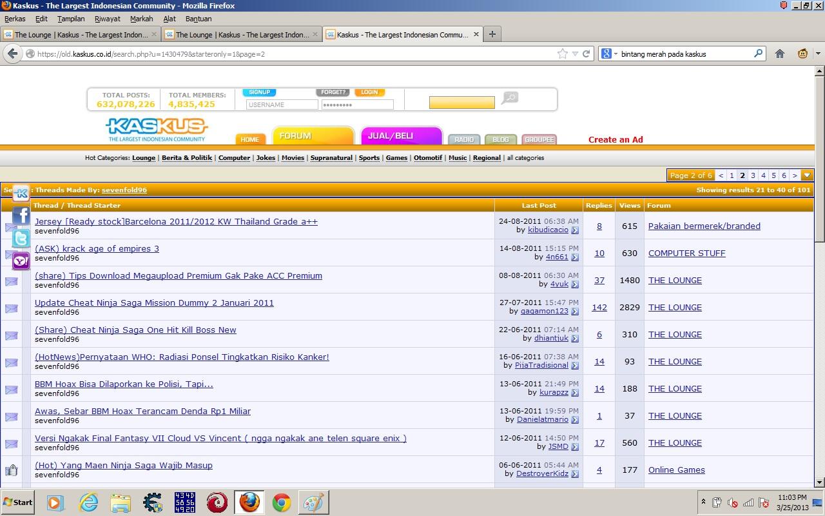Go to last post by JSMD arrow icon
825x516 pixels.
tap(575, 447)
